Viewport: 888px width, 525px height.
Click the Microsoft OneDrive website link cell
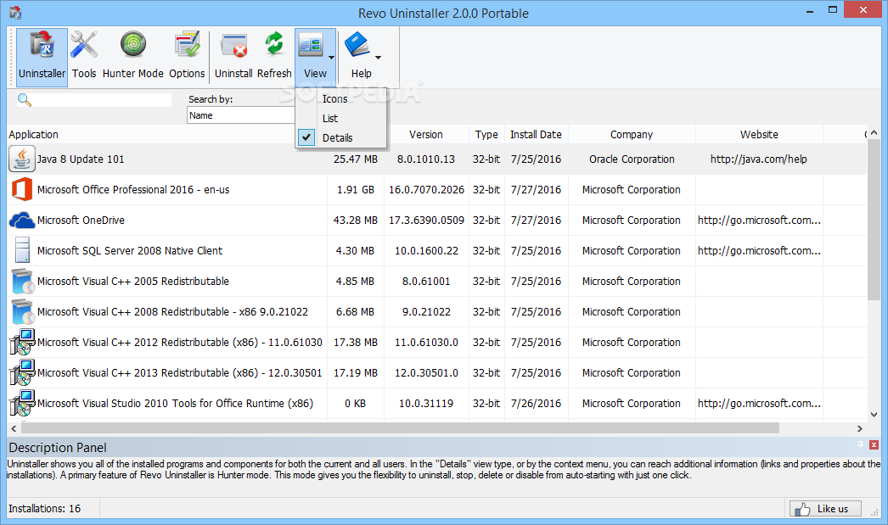coord(759,220)
